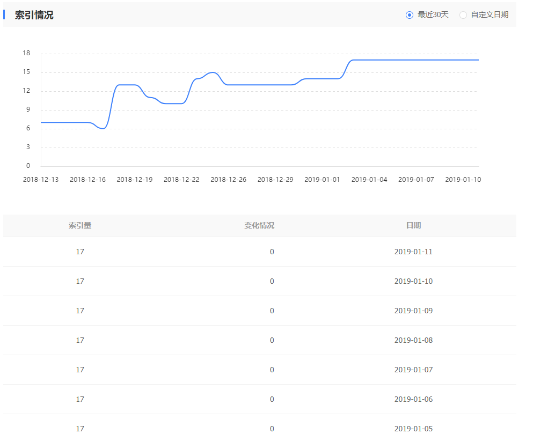Click the 2019-01-06 date cell
Image resolution: width=548 pixels, height=434 pixels.
tap(413, 399)
